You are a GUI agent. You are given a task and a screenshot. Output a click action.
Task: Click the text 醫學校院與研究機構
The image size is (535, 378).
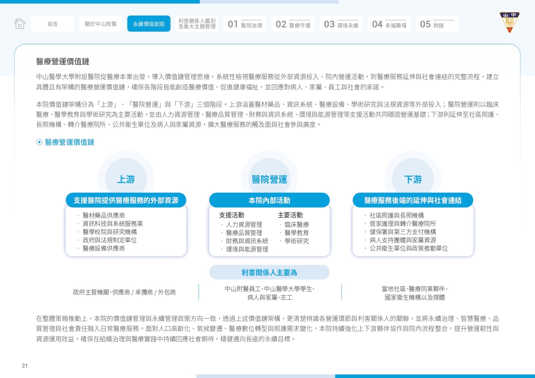(110, 232)
